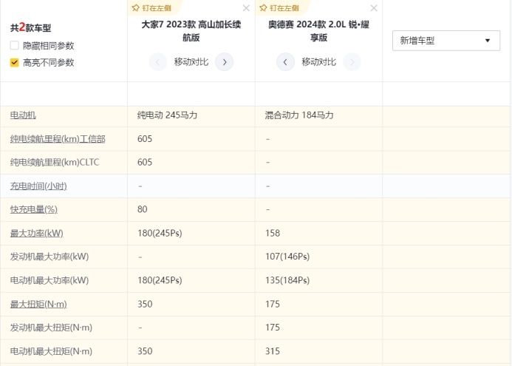Click the 纯电动 245马力 cell
This screenshot has width=512, height=366.
167,115
